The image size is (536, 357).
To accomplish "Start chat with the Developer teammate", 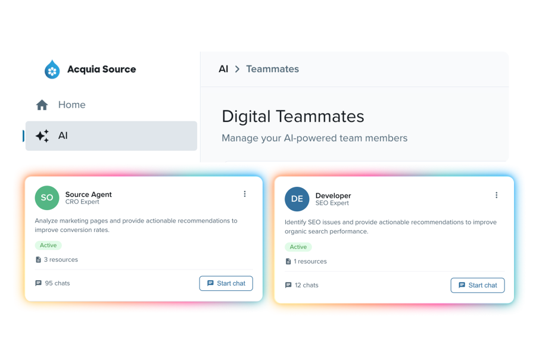I will click(x=477, y=285).
